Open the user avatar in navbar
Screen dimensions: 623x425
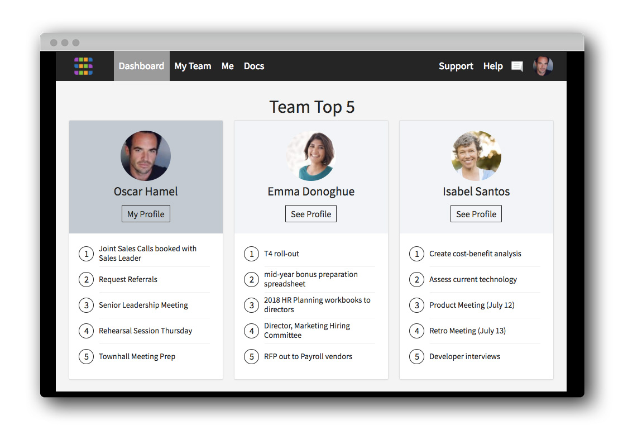tap(543, 66)
